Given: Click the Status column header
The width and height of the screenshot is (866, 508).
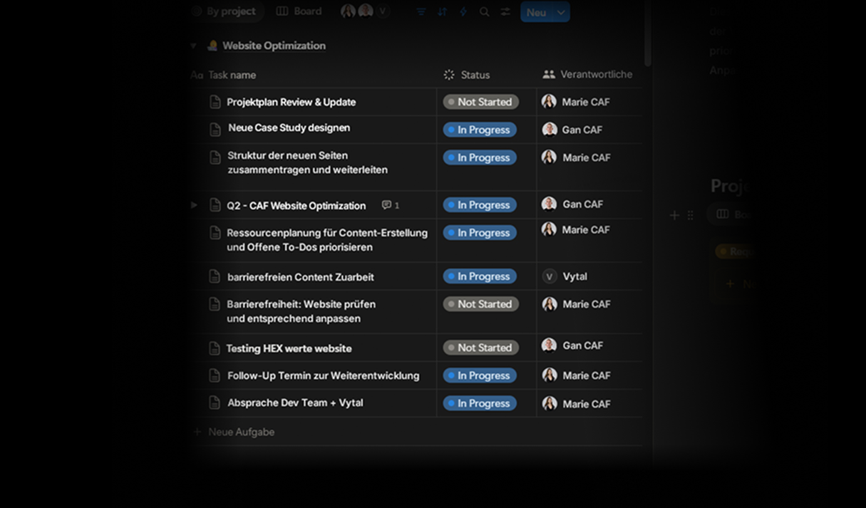Looking at the screenshot, I should tap(475, 75).
